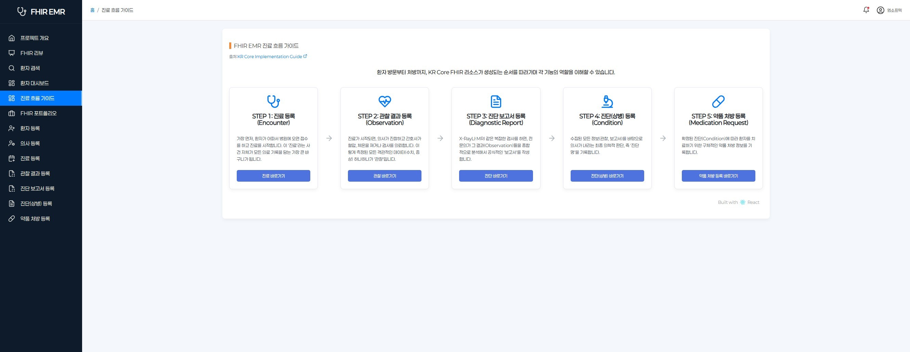Click the STEP 5: 약품 처방 등록 heading
910x352 pixels.
point(718,119)
